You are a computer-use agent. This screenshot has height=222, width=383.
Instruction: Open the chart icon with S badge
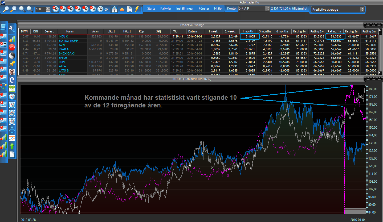point(3,121)
